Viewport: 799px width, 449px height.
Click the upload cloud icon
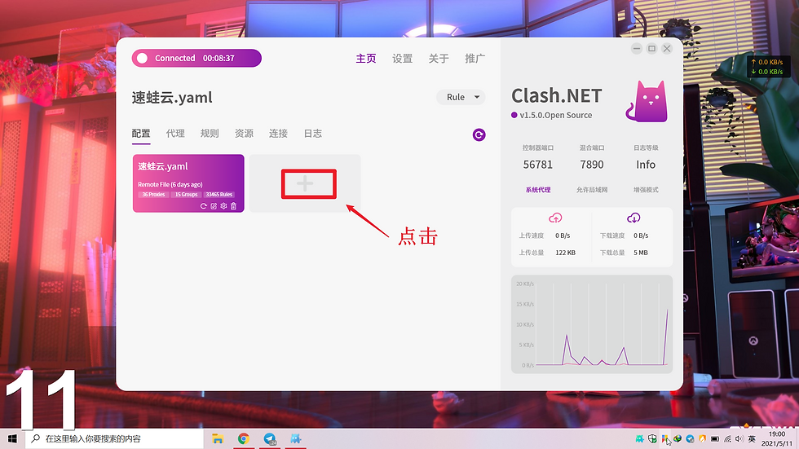(x=555, y=218)
